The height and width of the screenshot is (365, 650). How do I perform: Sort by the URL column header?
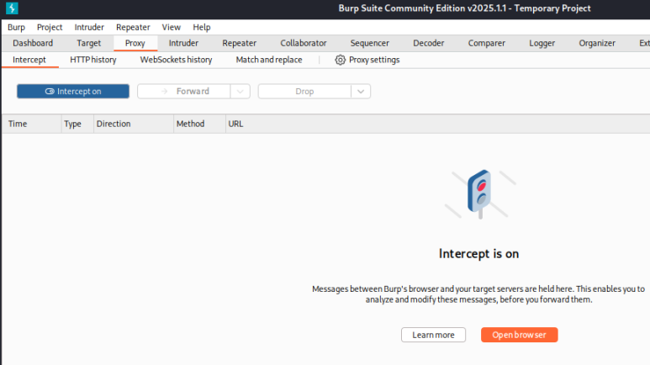point(438,124)
